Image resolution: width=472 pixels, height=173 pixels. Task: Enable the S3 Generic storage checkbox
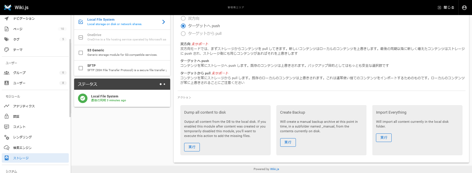81,53
